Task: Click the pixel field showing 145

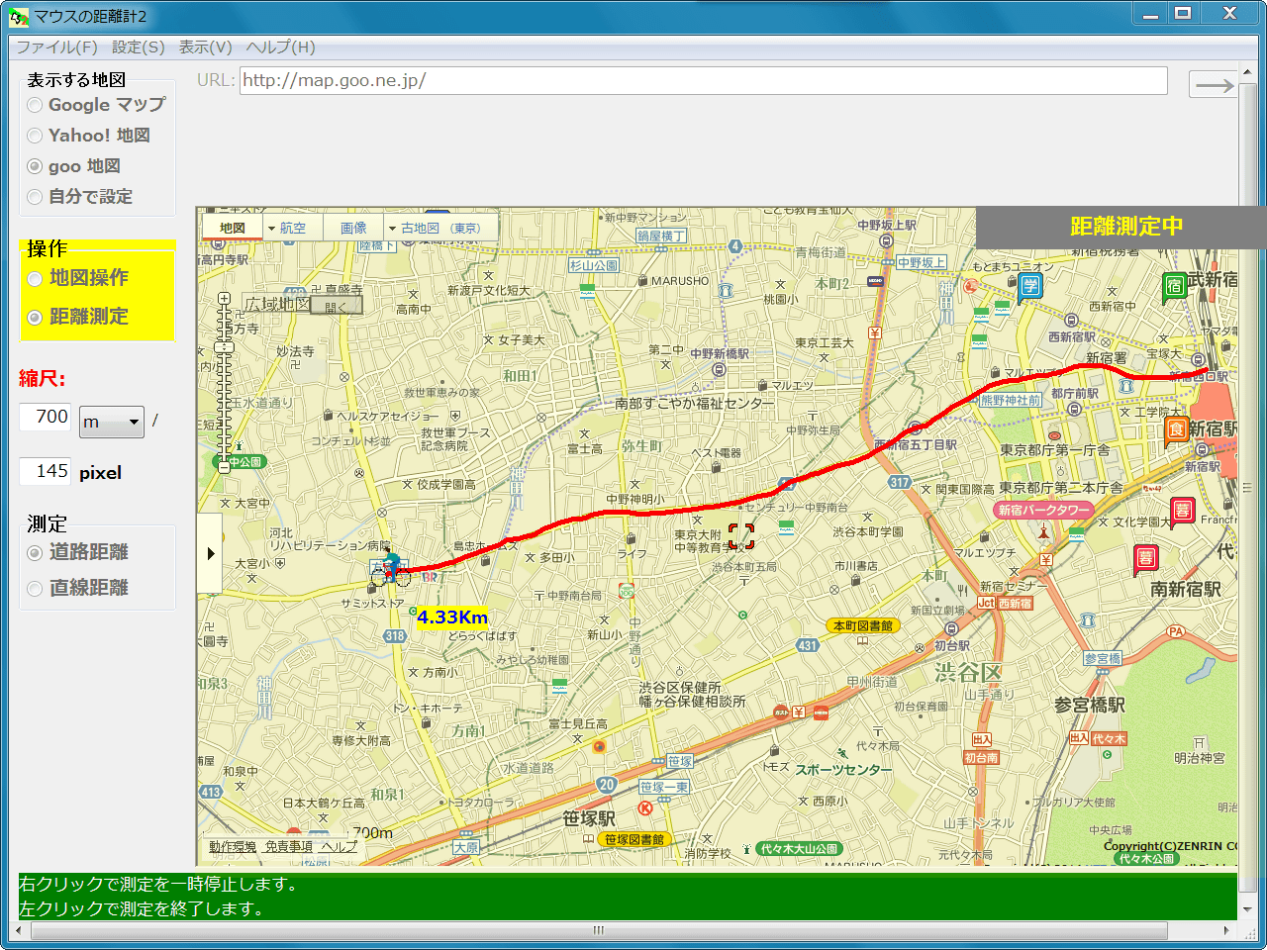Action: coord(46,471)
